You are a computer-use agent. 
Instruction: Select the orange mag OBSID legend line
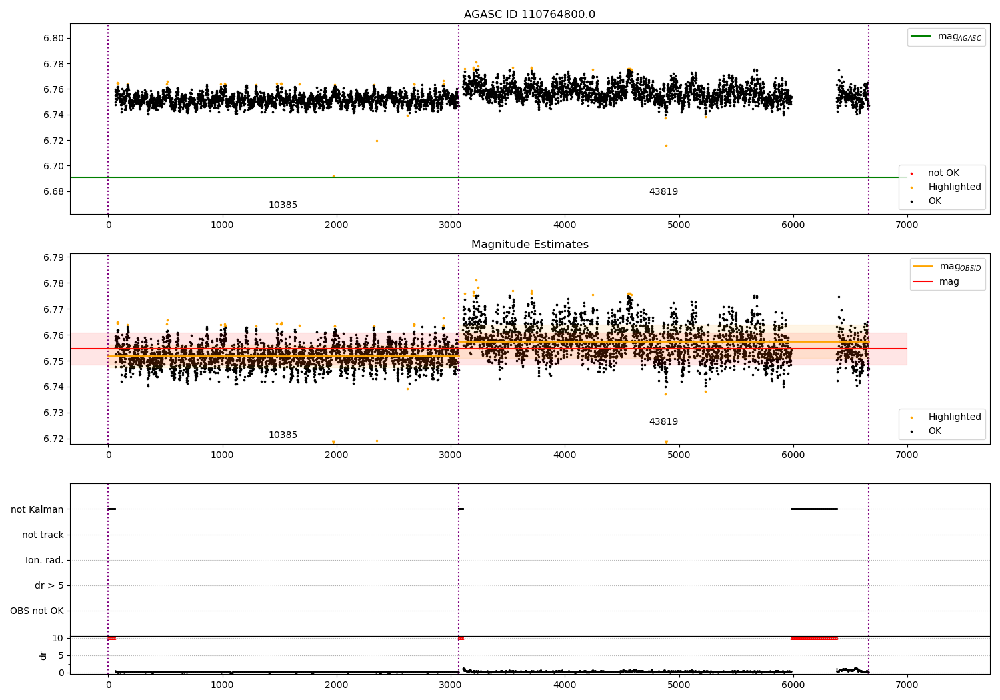pyautogui.click(x=923, y=267)
